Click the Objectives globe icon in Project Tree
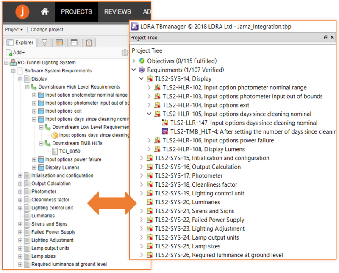Screen dimensions: 339x273 pos(141,61)
